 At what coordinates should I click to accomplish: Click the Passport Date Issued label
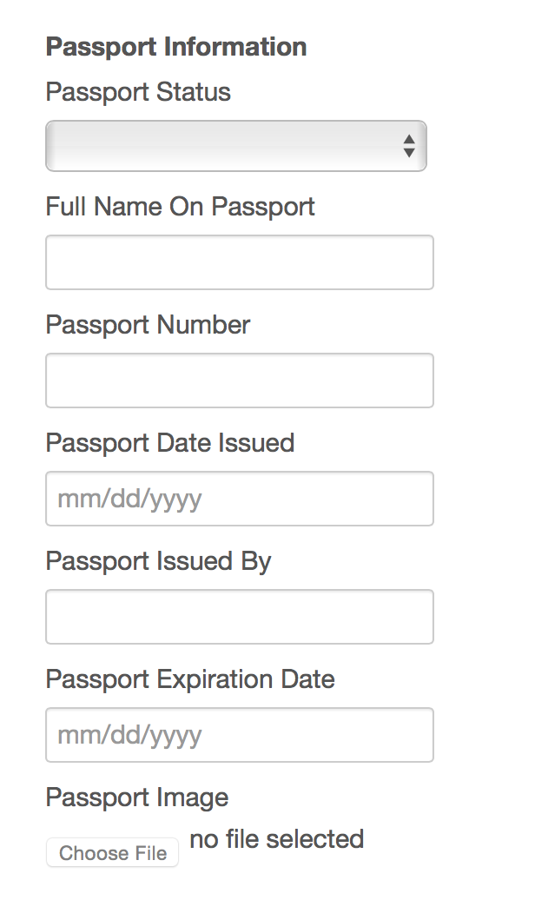(170, 443)
